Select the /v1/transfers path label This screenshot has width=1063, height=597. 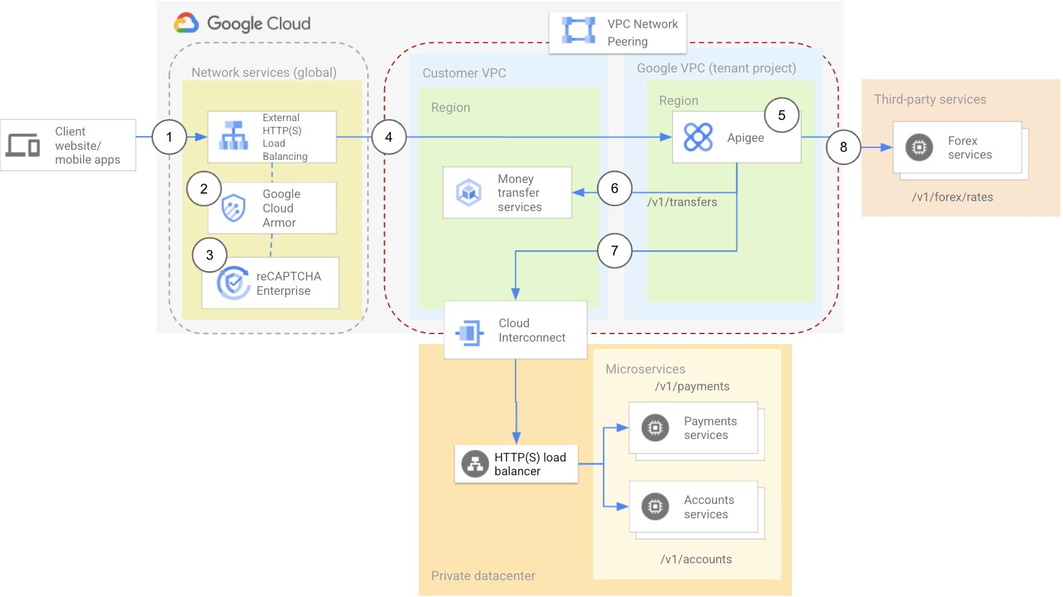681,202
